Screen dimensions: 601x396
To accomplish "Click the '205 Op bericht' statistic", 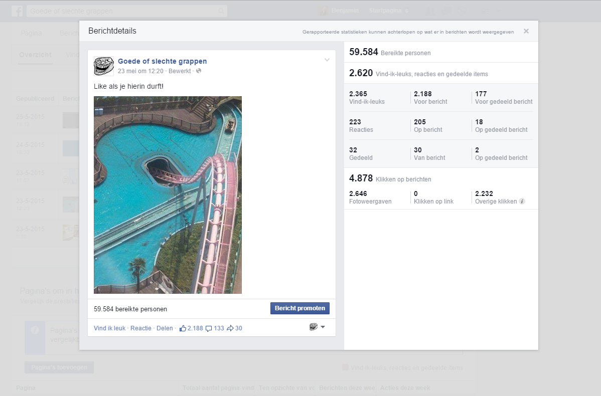I will click(428, 126).
